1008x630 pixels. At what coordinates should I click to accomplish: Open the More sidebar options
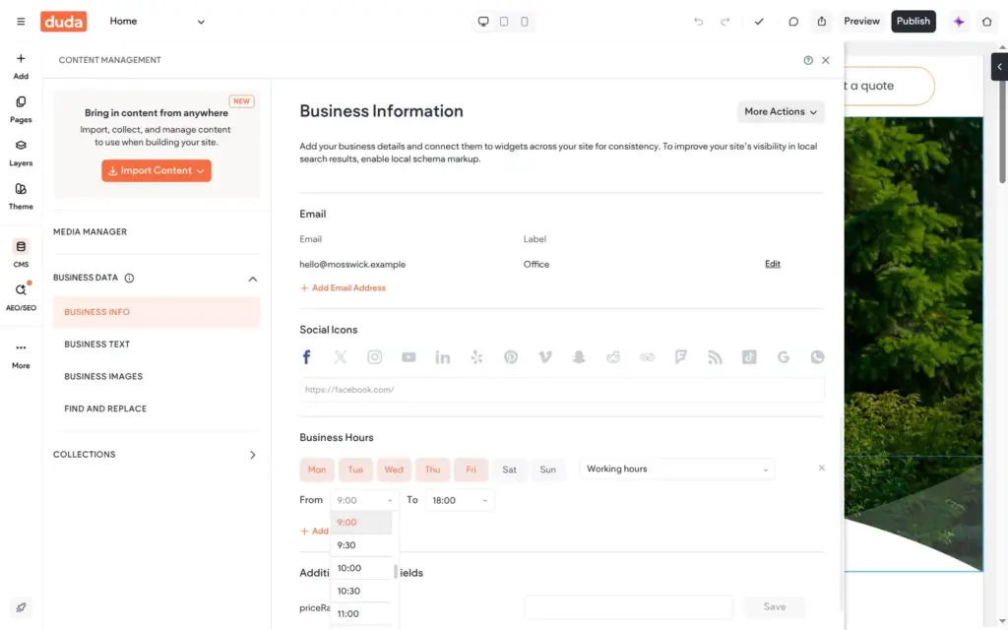[21, 354]
